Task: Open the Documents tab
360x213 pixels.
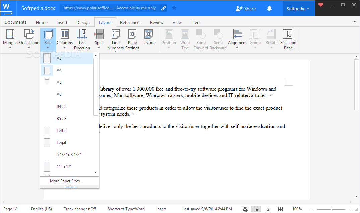Action: pyautogui.click(x=16, y=22)
